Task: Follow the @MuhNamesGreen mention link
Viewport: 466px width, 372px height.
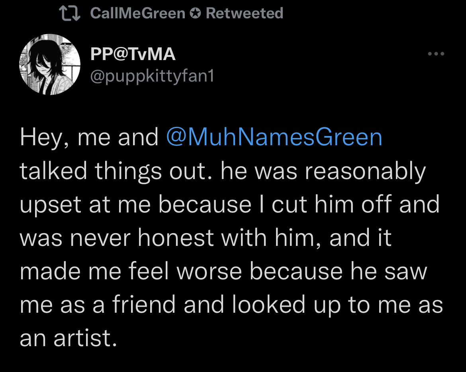Action: [274, 137]
